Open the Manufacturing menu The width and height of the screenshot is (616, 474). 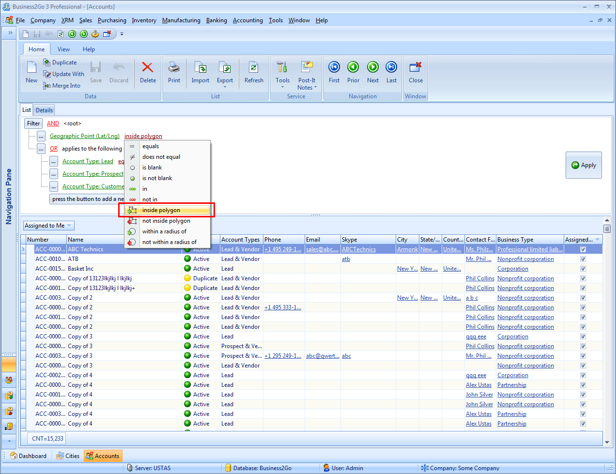pos(181,20)
